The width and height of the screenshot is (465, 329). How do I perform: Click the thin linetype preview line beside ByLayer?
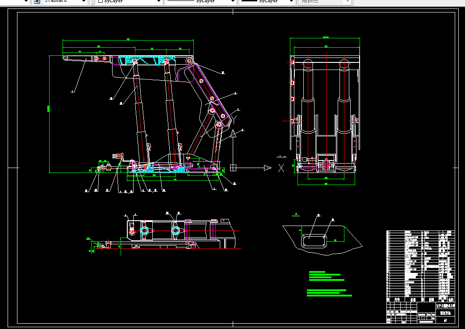[180, 1]
